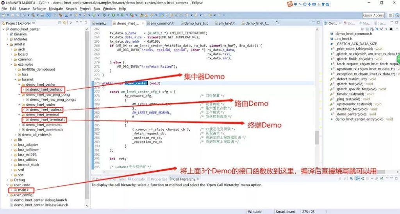Viewport: 400px width, 214px height.
Task: Click the C/C++ perspective icon at top right
Action: click(x=397, y=15)
